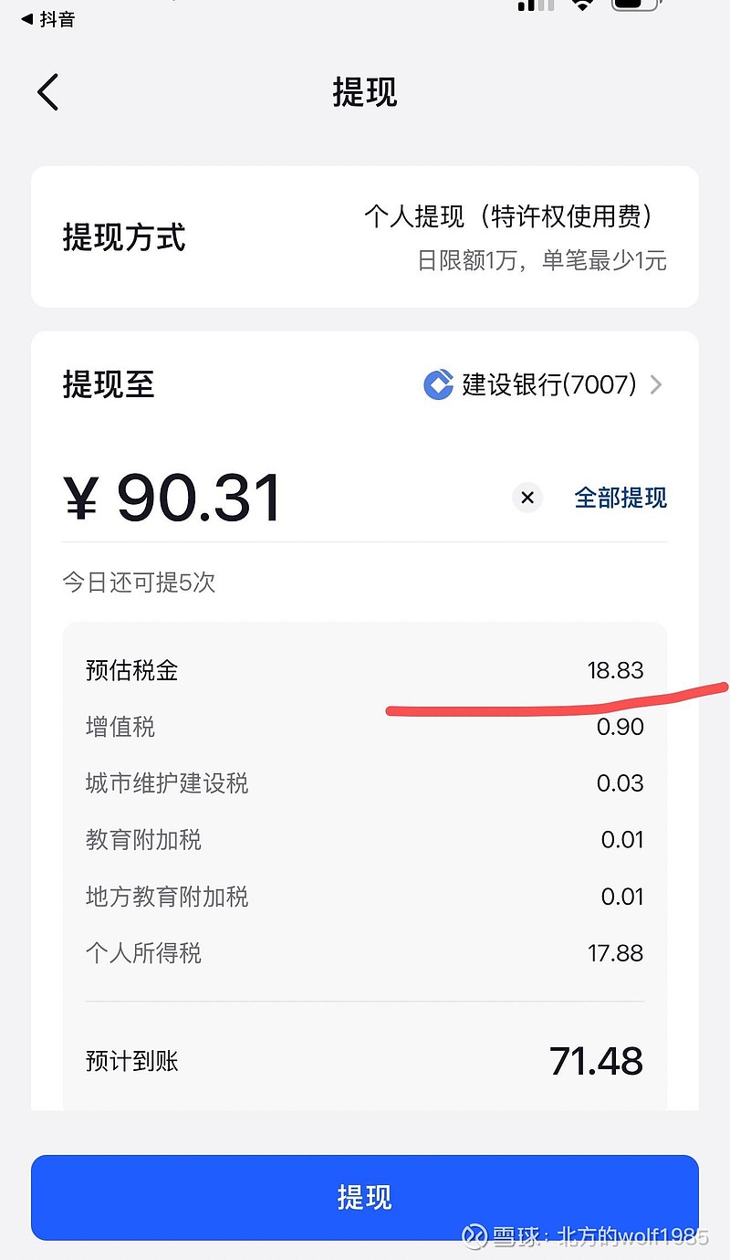Expand bank selection chevron after 建设银行(7007)
730x1260 pixels.
656,385
